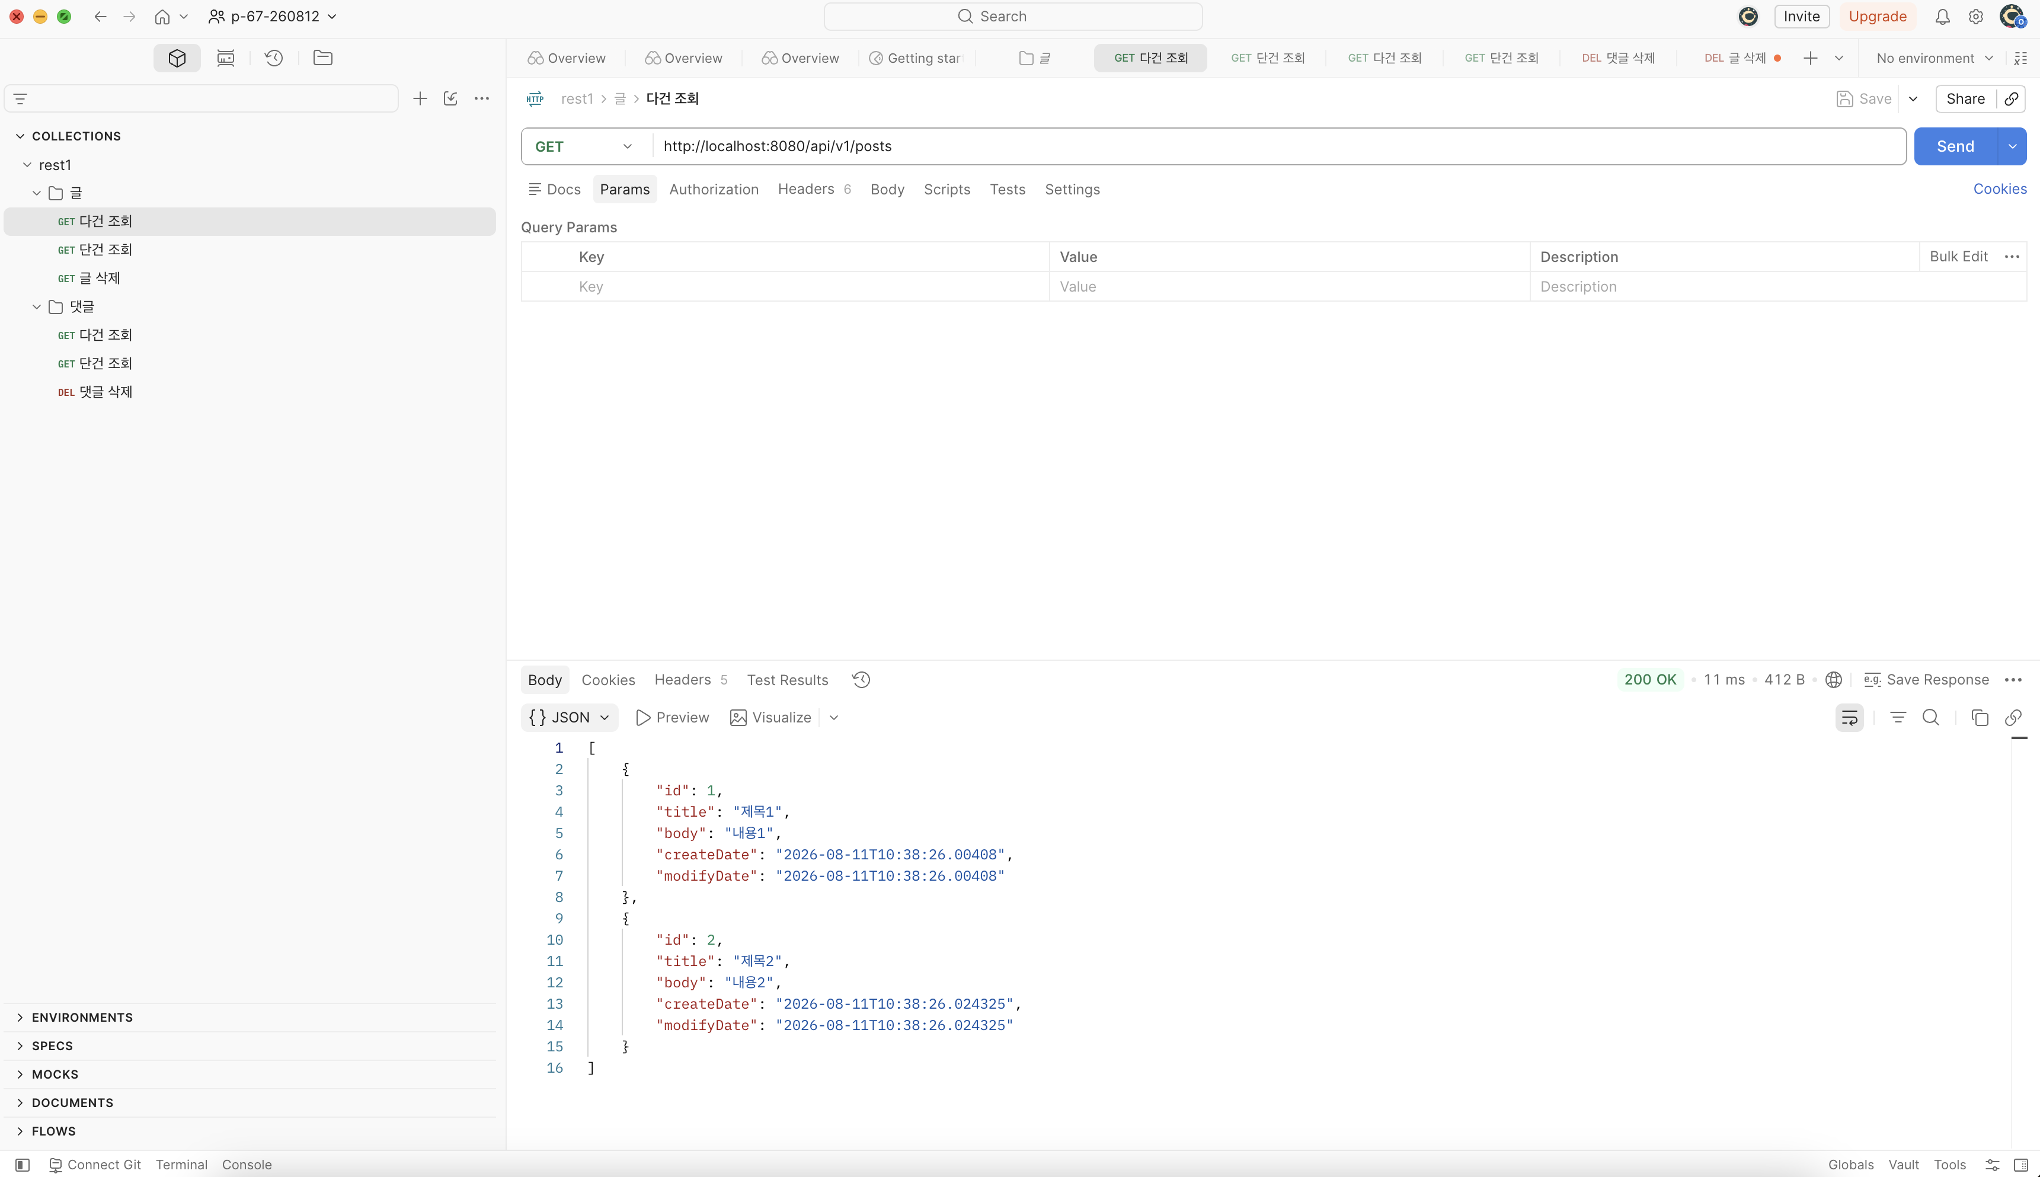Viewport: 2040px width, 1177px height.
Task: Toggle word wrap in response viewer
Action: tap(1849, 718)
